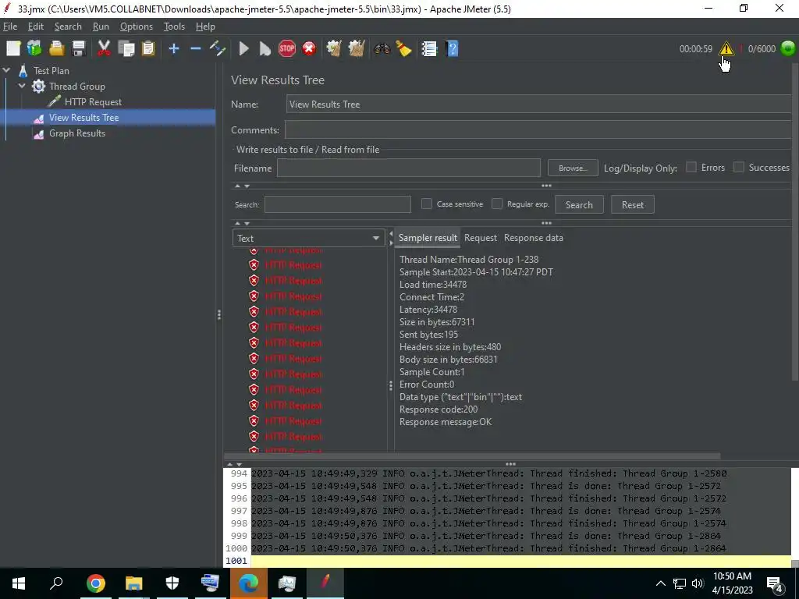The image size is (799, 599).
Task: Toggle enable/disable element icon
Action: click(218, 49)
